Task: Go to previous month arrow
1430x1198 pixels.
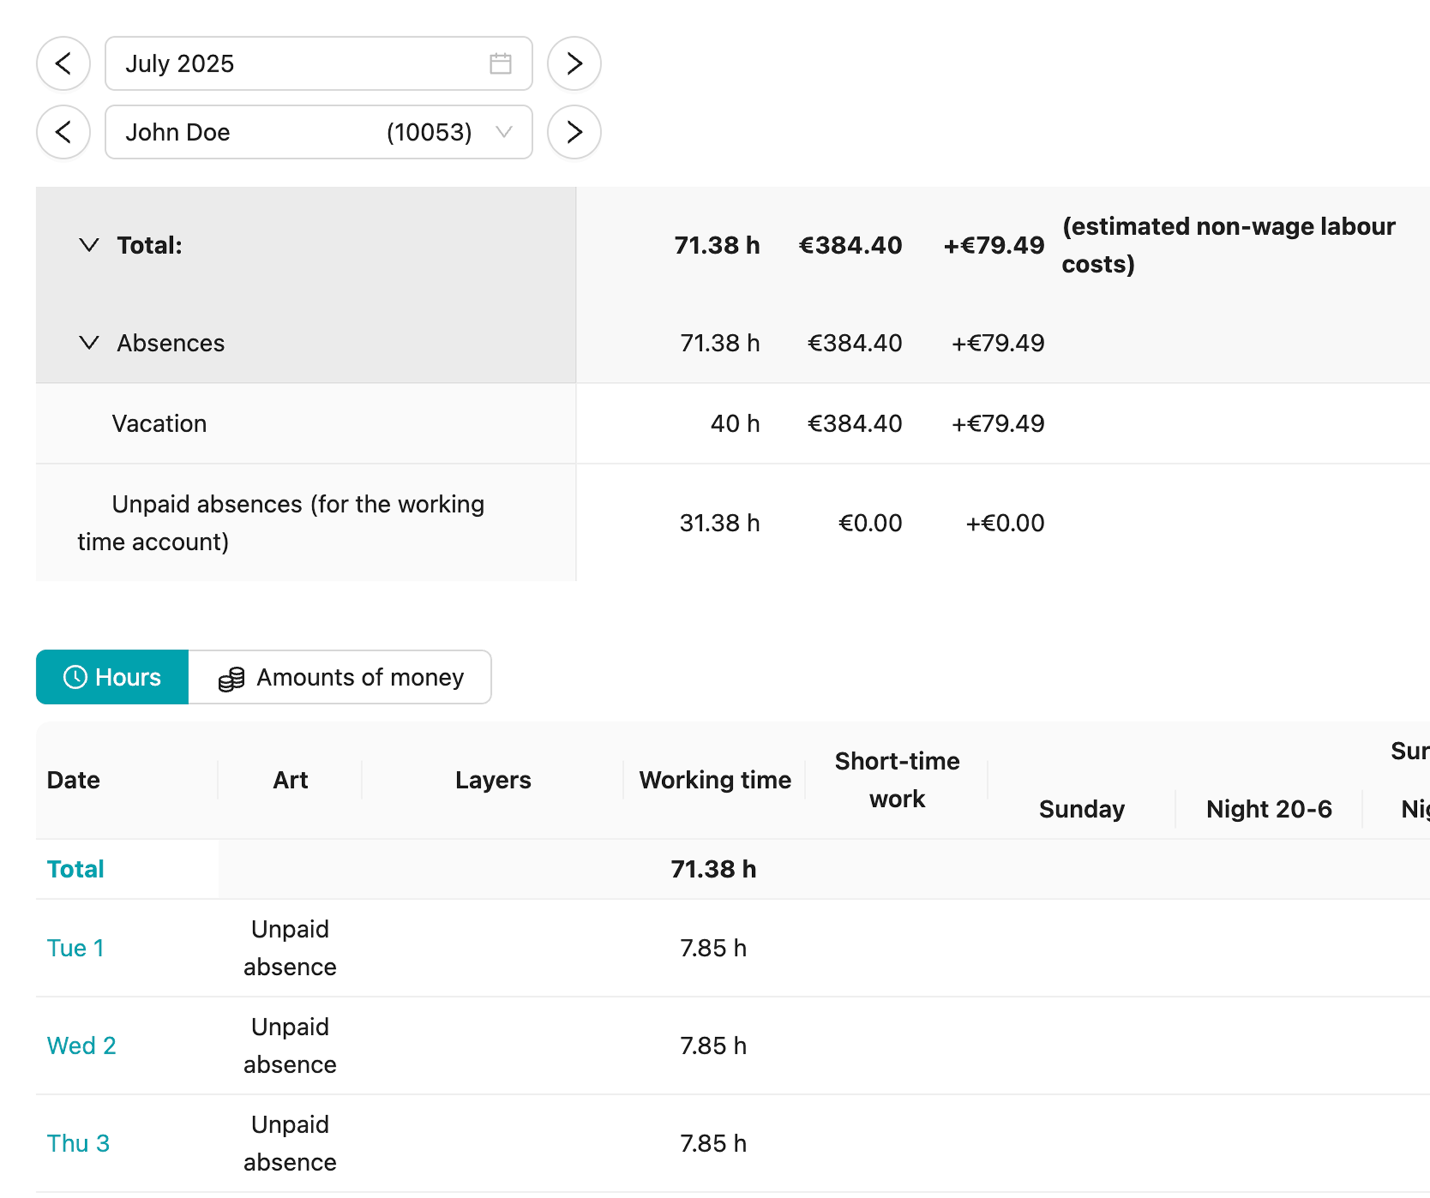Action: 63,63
